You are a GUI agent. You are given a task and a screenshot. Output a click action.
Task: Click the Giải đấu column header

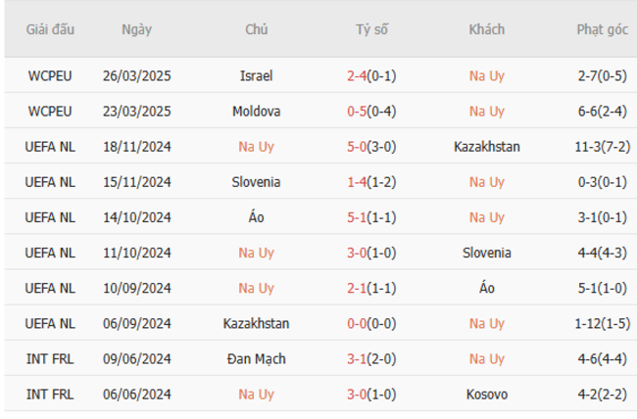click(x=50, y=29)
